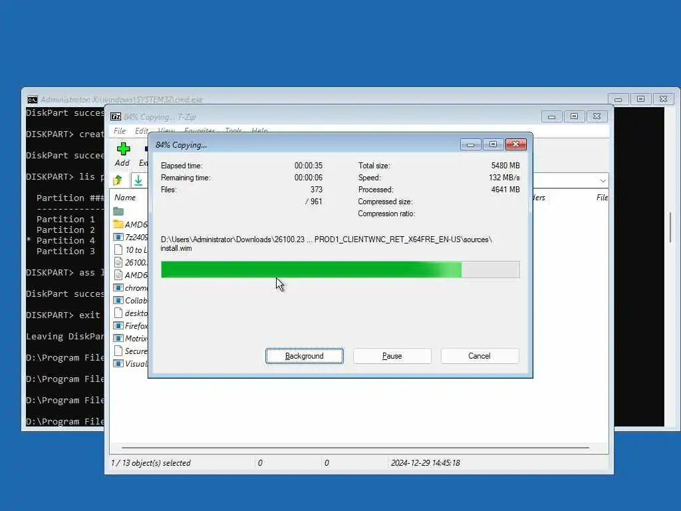Click the processed value 4641 MB
681x511 pixels.
click(x=505, y=190)
